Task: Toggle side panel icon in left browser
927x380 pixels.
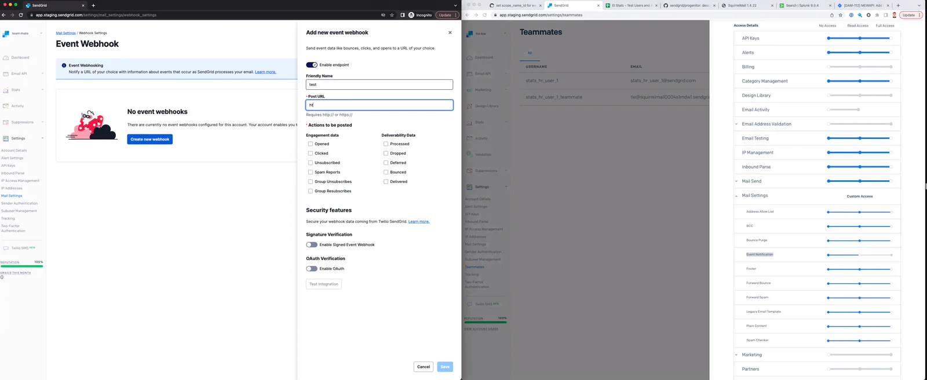Action: click(402, 15)
